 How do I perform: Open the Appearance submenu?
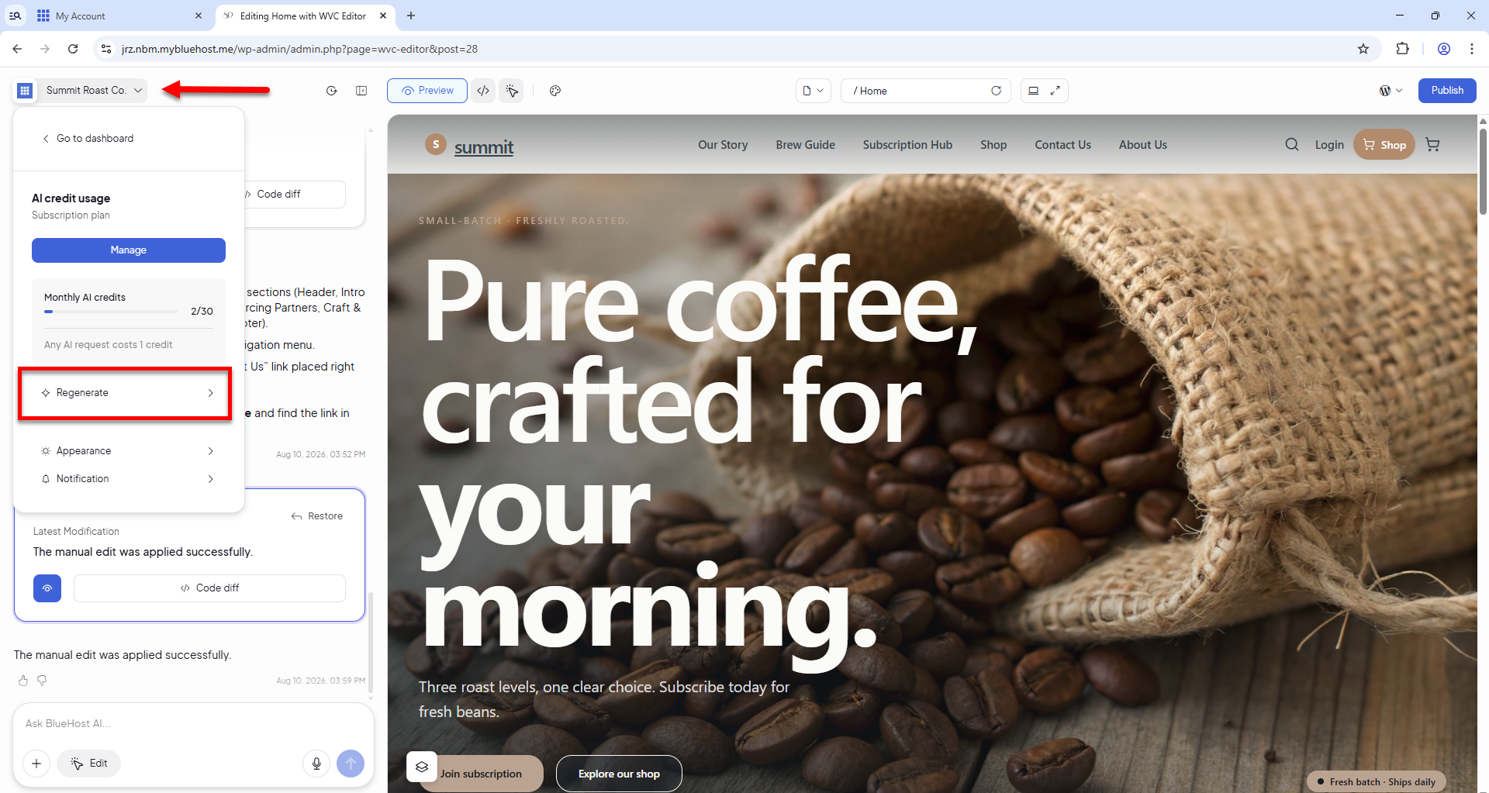pyautogui.click(x=128, y=451)
